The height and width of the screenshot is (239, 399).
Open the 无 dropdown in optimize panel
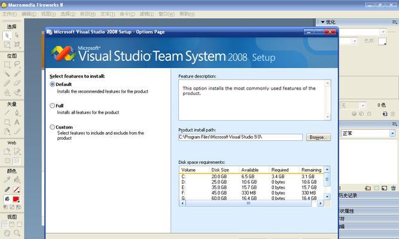pos(363,106)
